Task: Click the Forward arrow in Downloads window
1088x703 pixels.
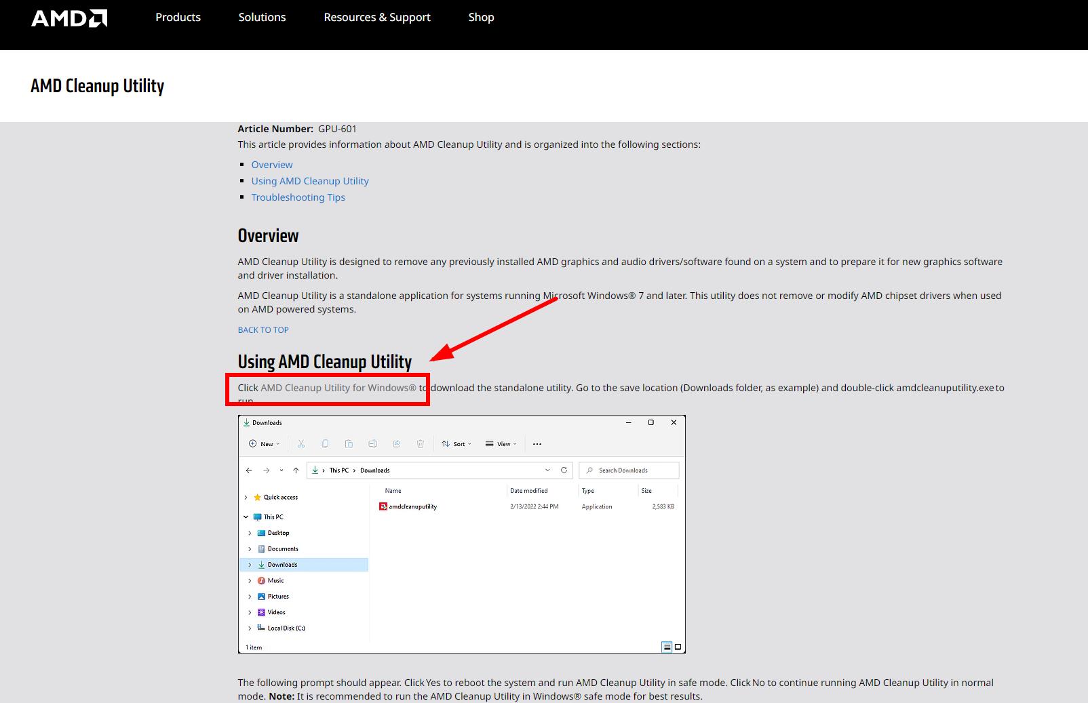Action: 266,470
